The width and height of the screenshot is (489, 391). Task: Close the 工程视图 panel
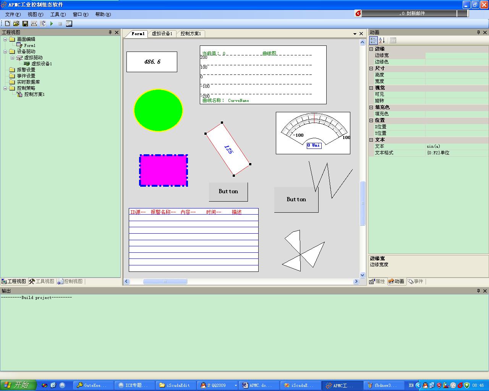click(117, 32)
